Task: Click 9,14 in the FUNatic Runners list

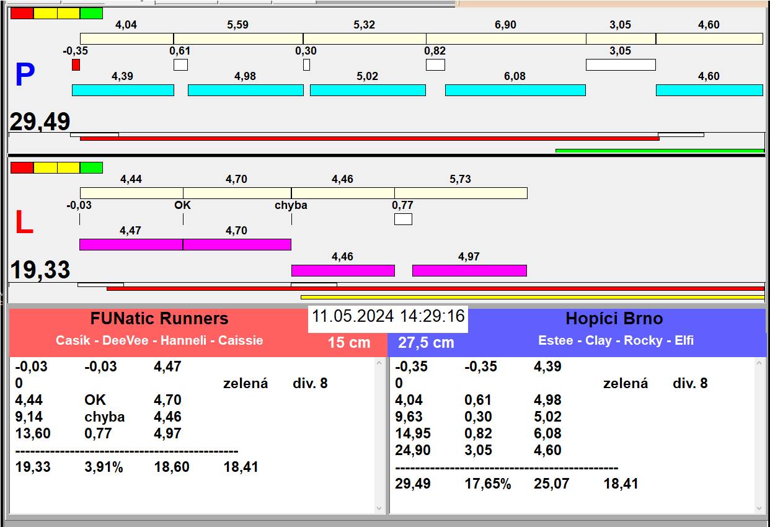Action: pos(29,417)
